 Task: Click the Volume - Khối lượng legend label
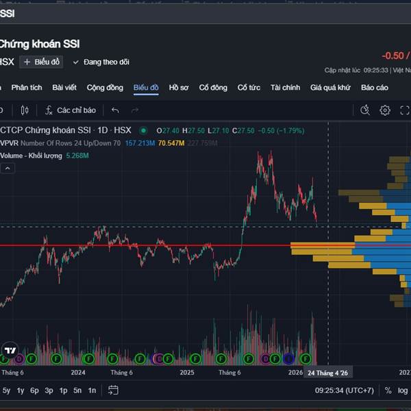point(31,155)
